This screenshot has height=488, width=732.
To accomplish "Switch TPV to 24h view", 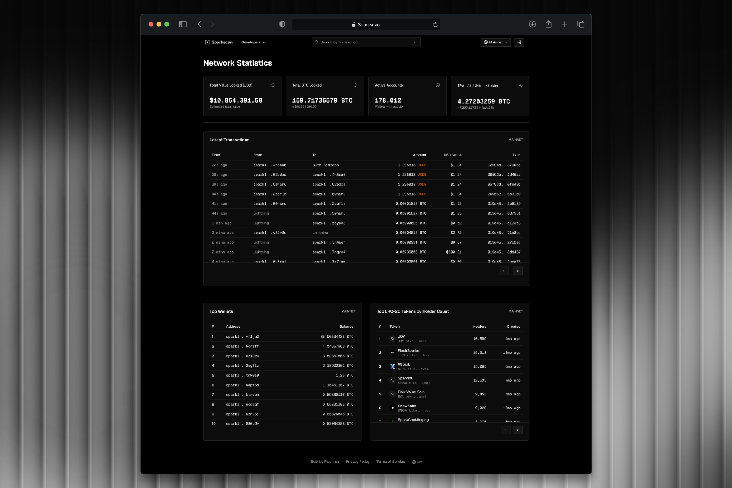I will point(478,86).
